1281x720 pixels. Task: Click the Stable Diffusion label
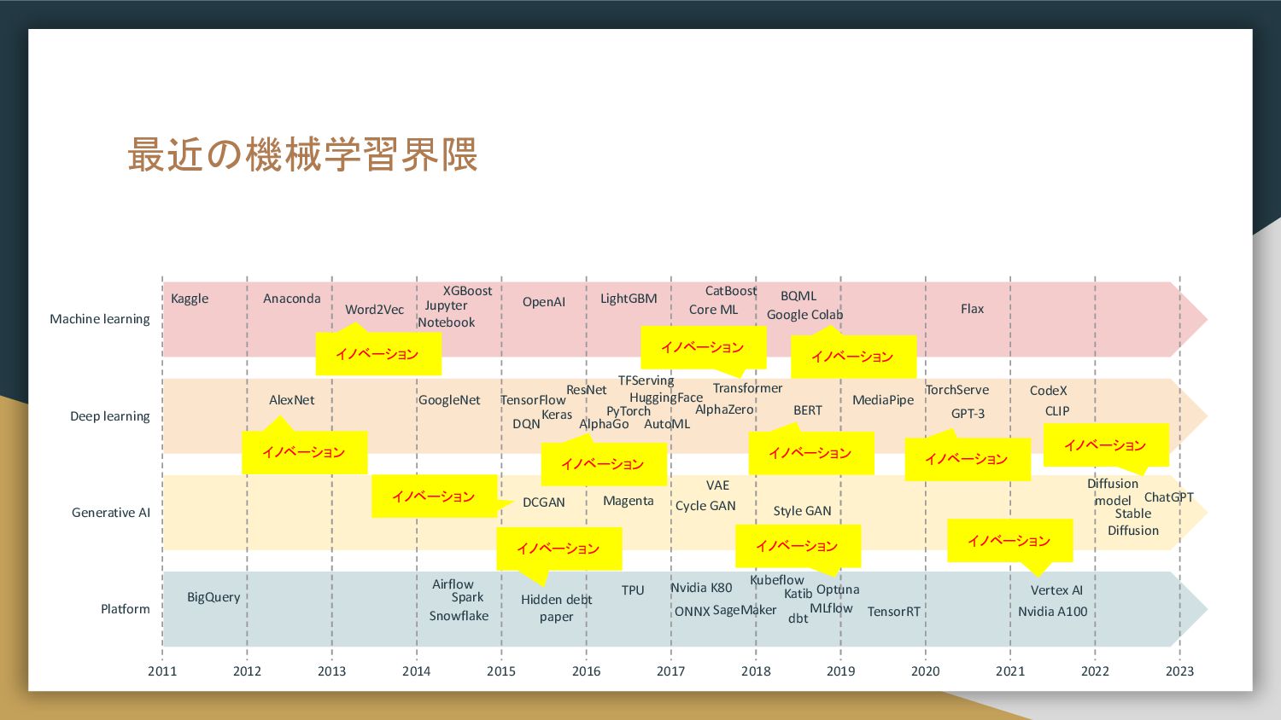1133,522
